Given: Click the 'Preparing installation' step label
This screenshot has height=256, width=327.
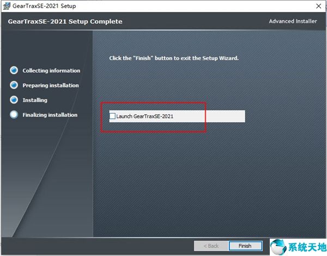Looking at the screenshot, I should pyautogui.click(x=51, y=85).
